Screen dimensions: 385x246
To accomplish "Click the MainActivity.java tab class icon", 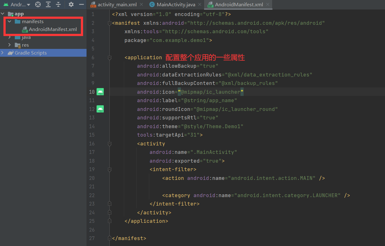I will click(152, 5).
